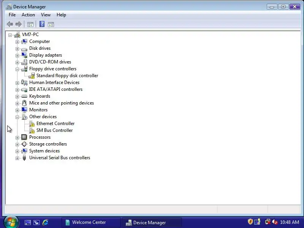Select the SM Bus Controller label

[54, 130]
